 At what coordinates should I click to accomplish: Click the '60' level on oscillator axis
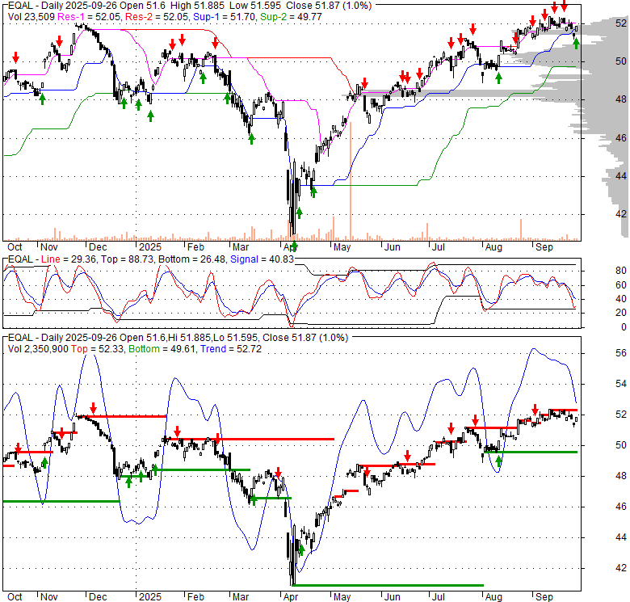point(621,285)
